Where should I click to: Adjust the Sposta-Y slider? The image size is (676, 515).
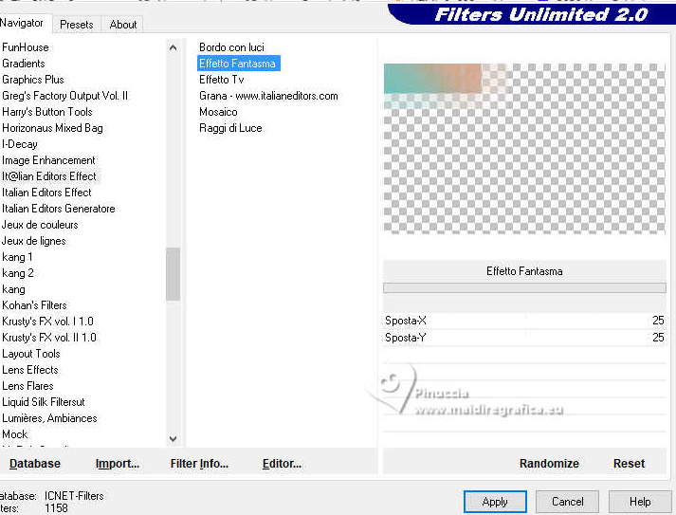524,338
